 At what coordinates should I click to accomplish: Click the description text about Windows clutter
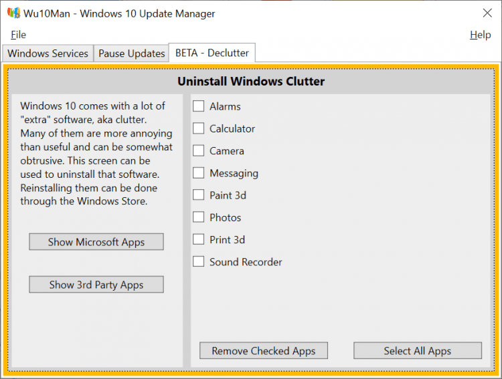[96, 154]
